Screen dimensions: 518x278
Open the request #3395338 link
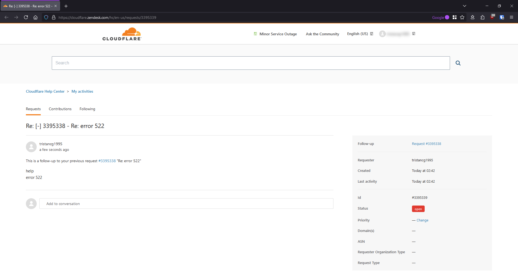click(426, 144)
